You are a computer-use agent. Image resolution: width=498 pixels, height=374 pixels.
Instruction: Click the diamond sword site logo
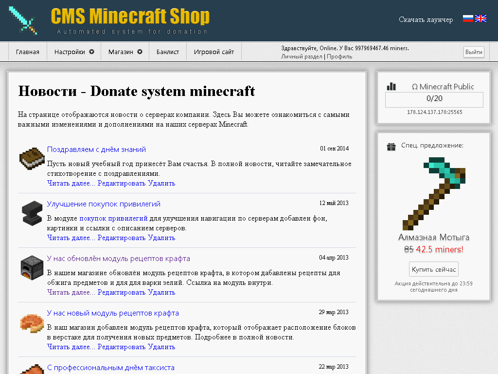(23, 20)
